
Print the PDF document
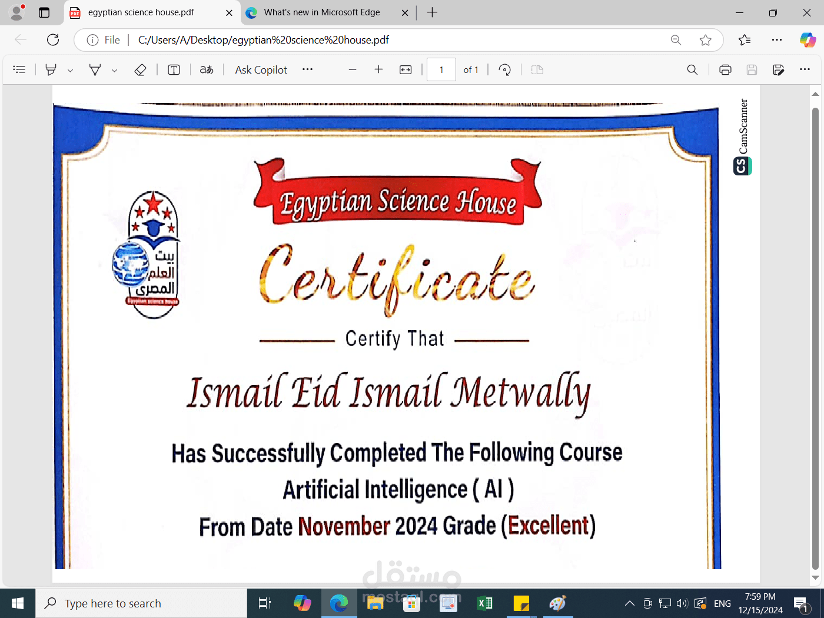[725, 69]
